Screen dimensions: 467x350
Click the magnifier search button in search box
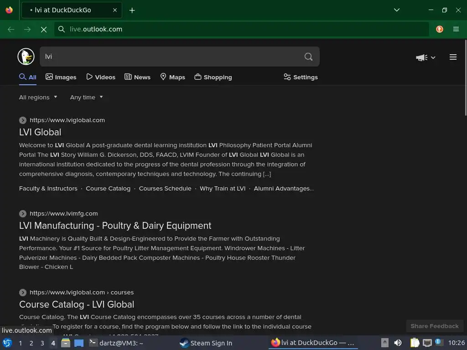click(309, 57)
